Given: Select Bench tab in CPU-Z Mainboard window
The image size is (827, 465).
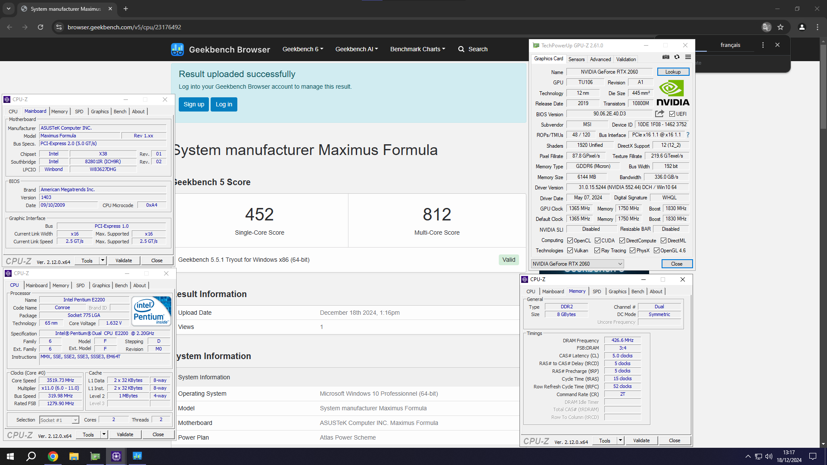Looking at the screenshot, I should 120,112.
